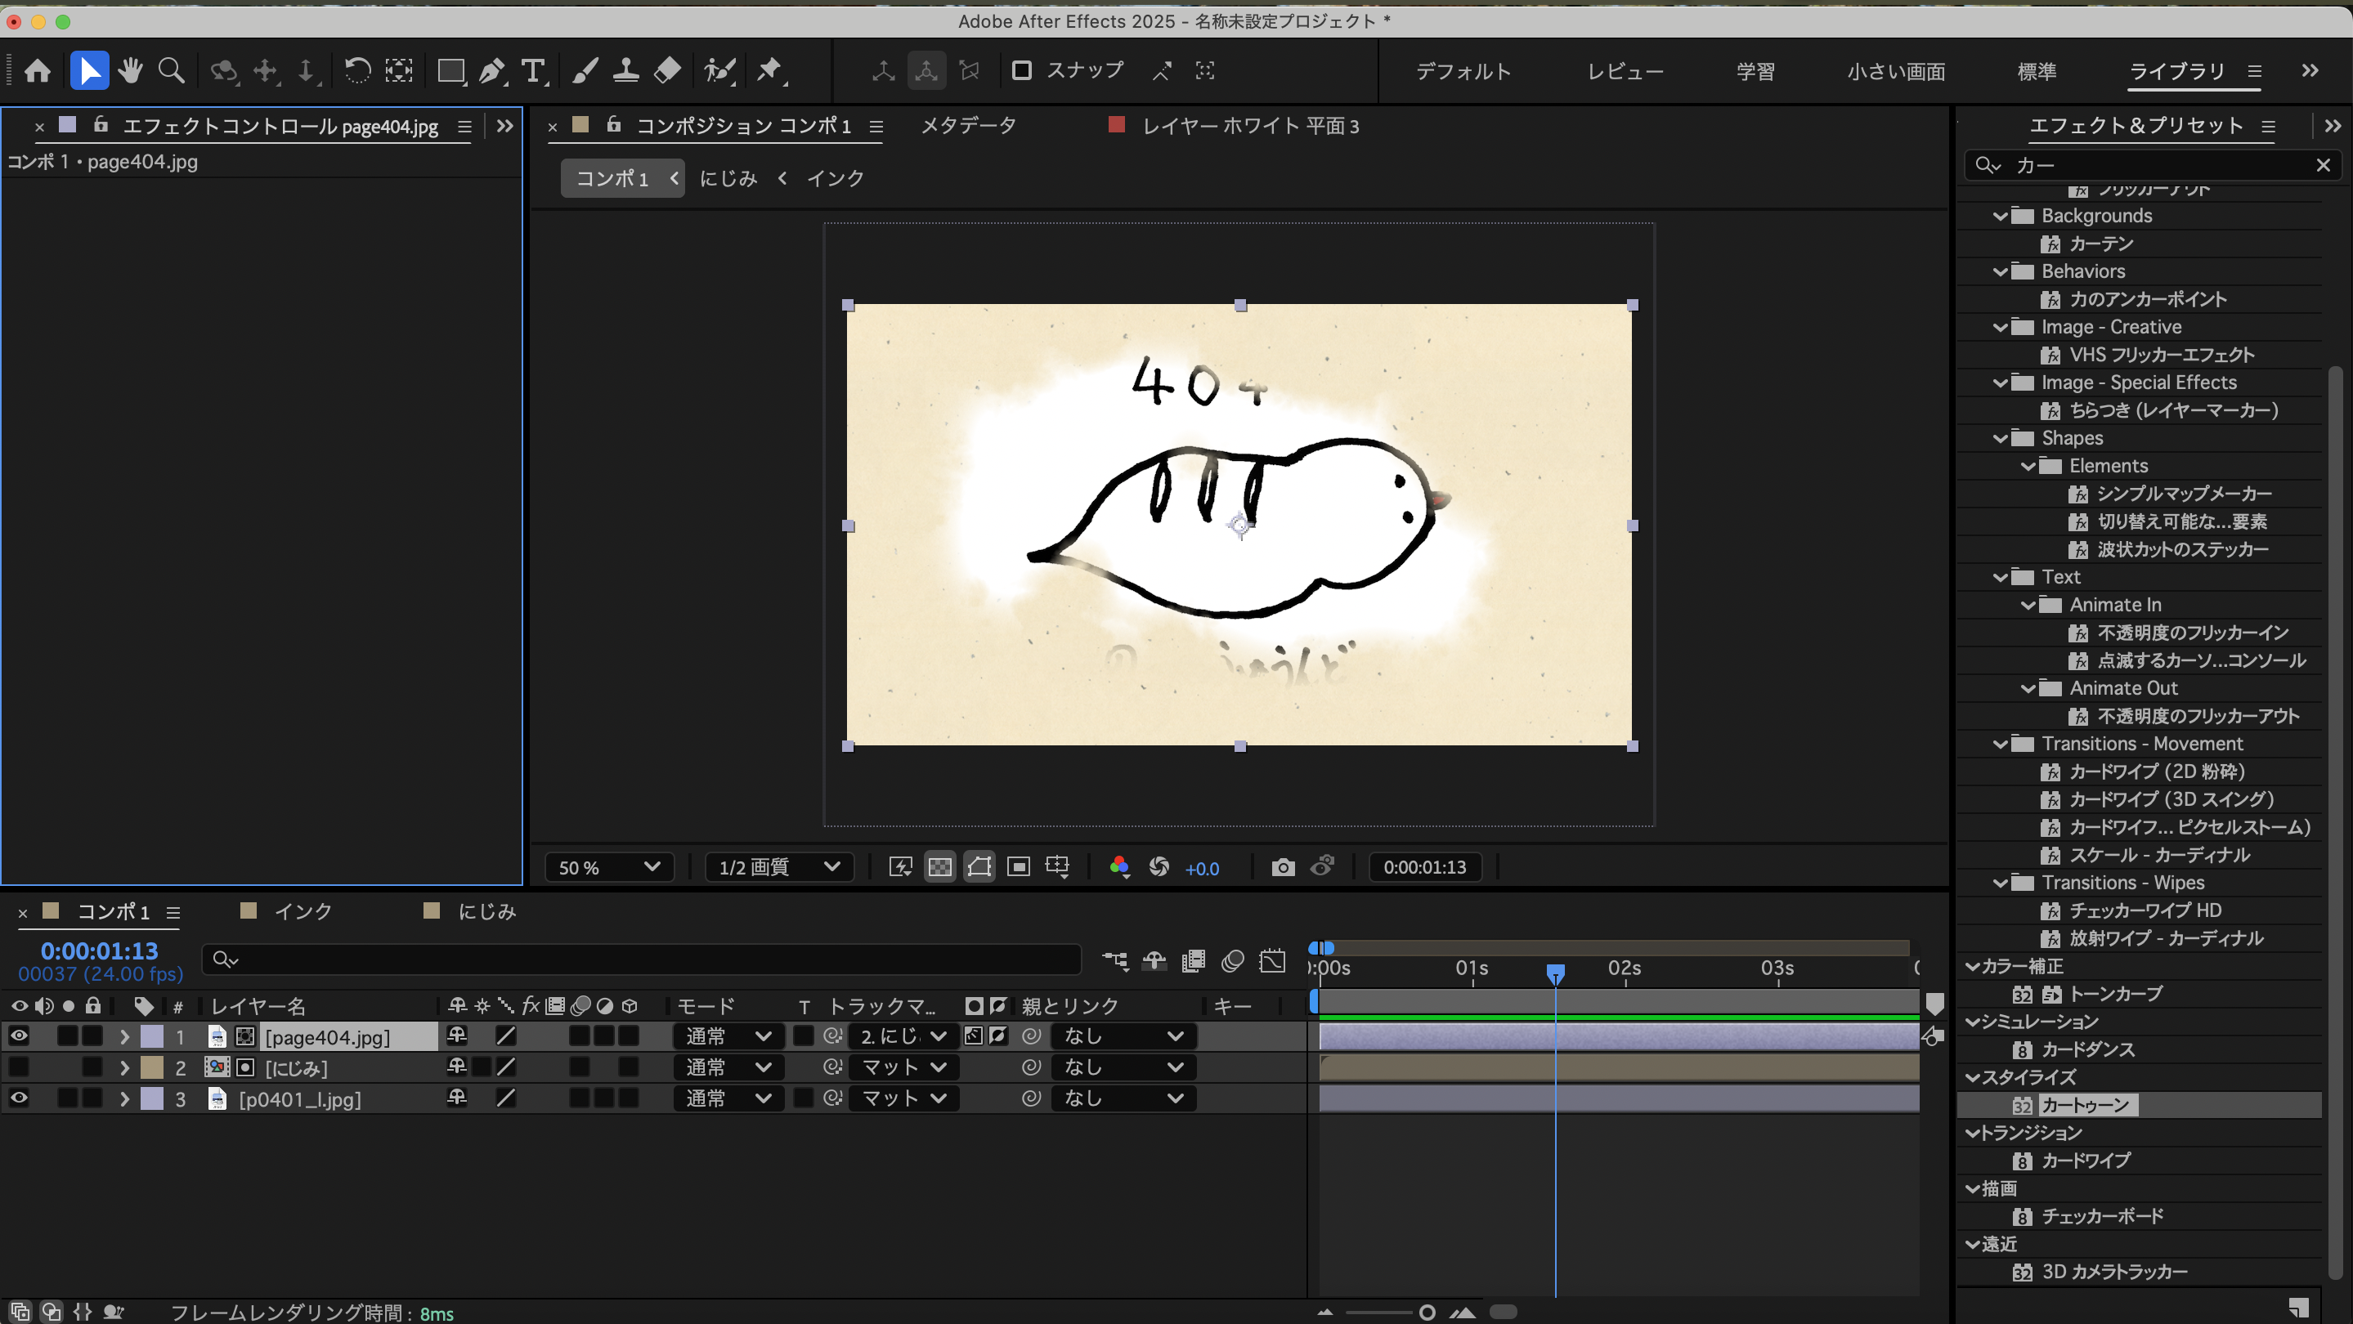Switch to the インク timeline tab
Screen dimensions: 2353x1324
pos(303,911)
